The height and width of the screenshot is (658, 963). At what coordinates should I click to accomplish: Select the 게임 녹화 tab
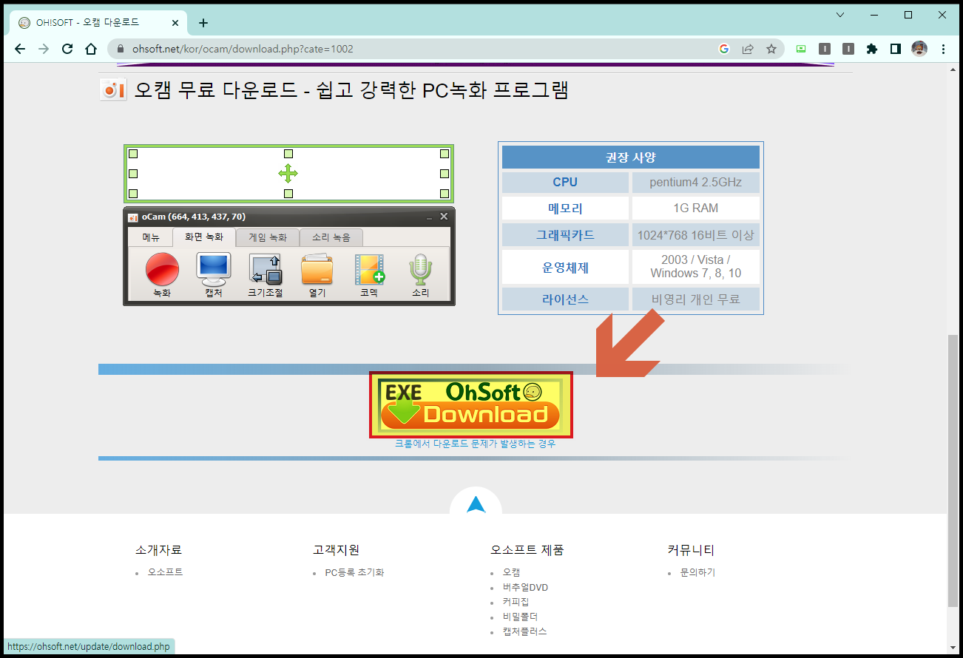[268, 237]
